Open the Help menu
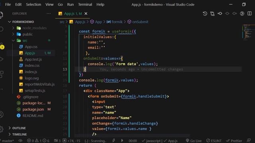The image size is (255, 143). (100, 4)
